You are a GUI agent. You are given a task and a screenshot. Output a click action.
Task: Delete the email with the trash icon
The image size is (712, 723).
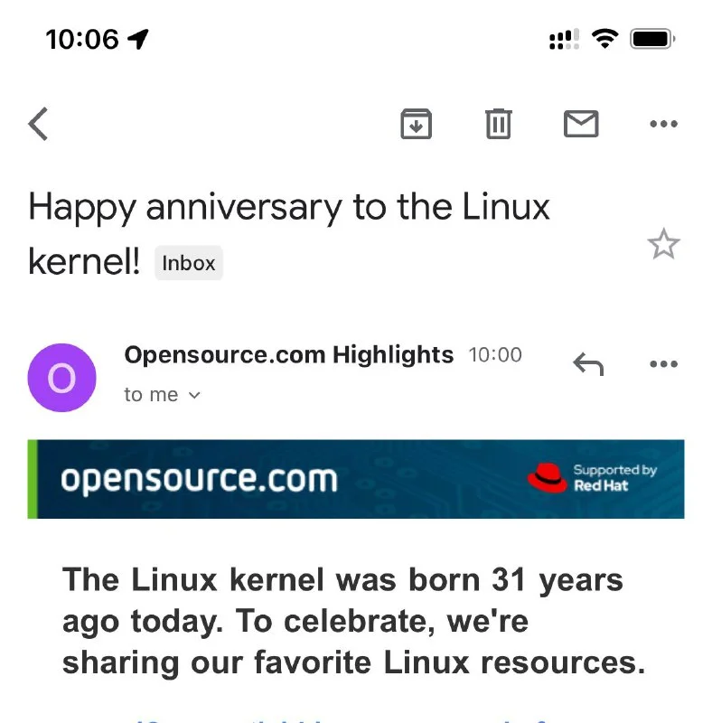[x=498, y=124]
